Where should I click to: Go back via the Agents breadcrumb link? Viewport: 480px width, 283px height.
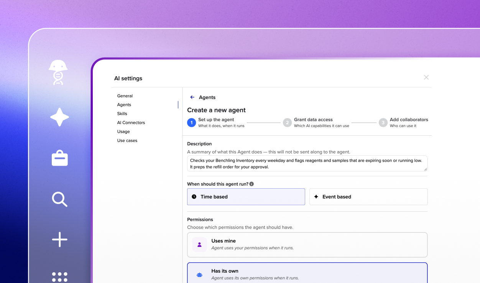(x=207, y=97)
